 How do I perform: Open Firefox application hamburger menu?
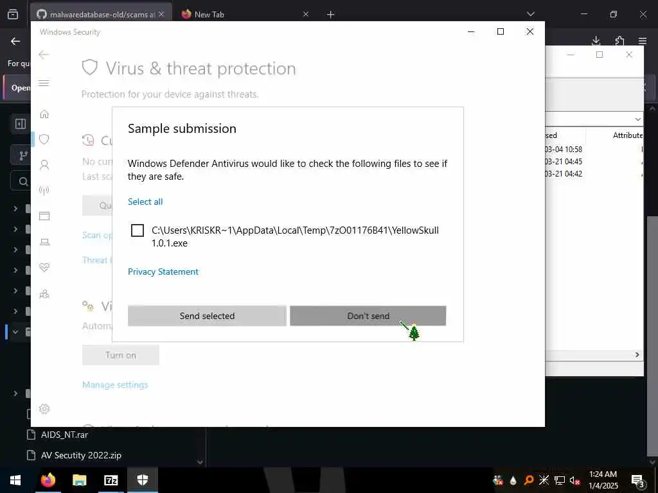coord(643,40)
